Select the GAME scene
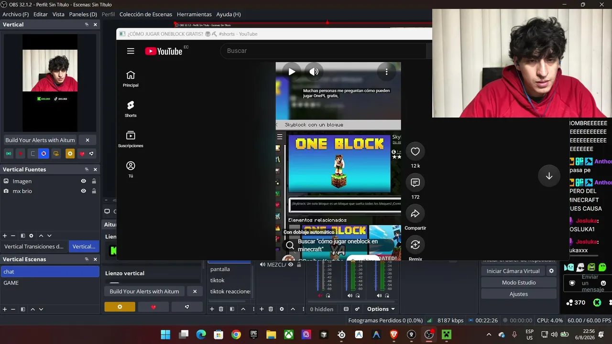Image resolution: width=612 pixels, height=344 pixels. (x=50, y=283)
